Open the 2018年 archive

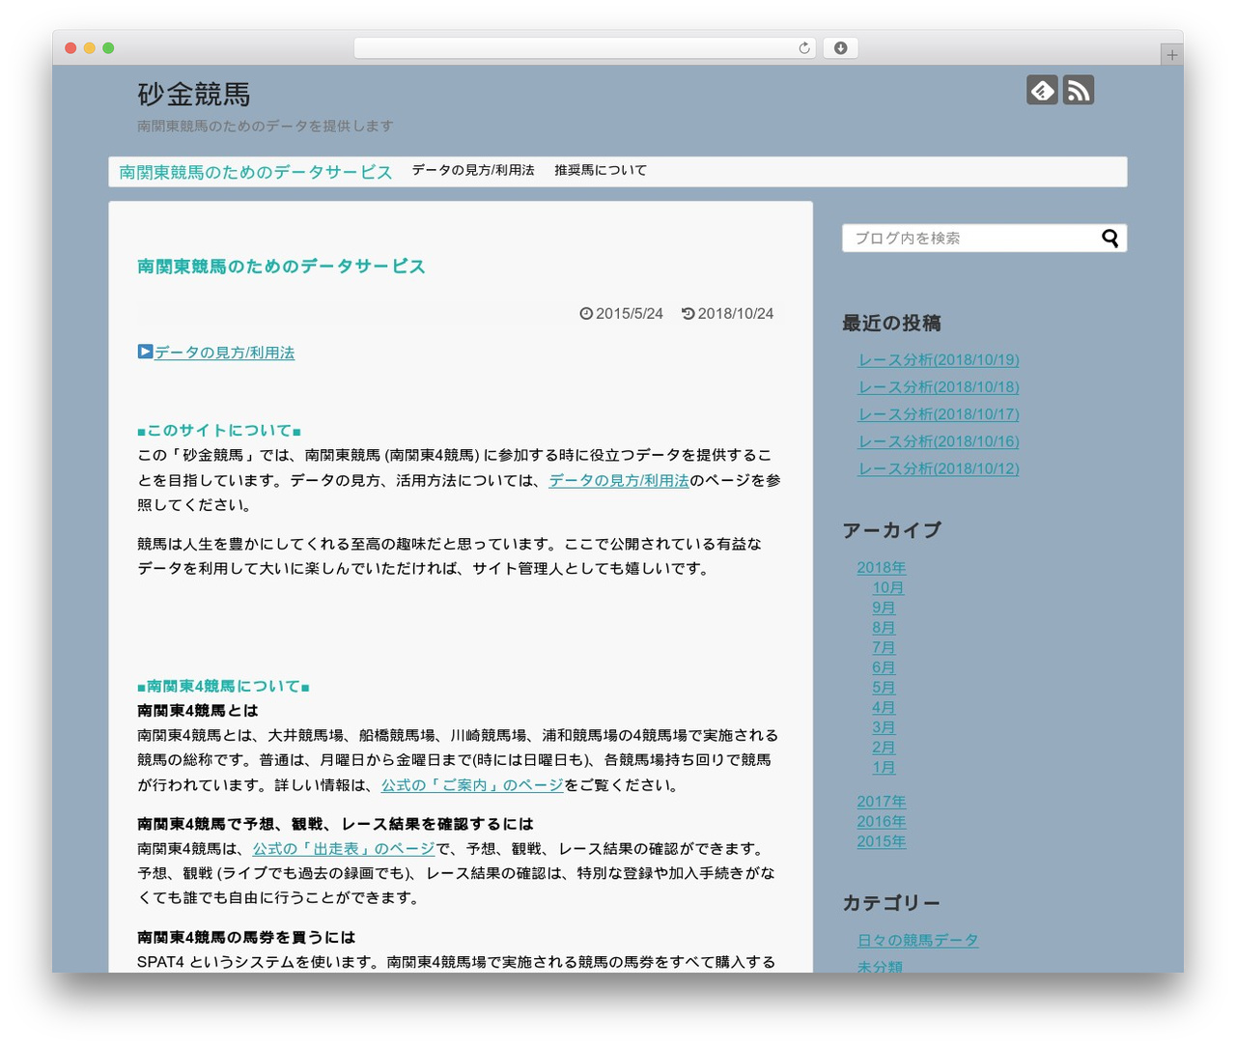[x=882, y=568]
